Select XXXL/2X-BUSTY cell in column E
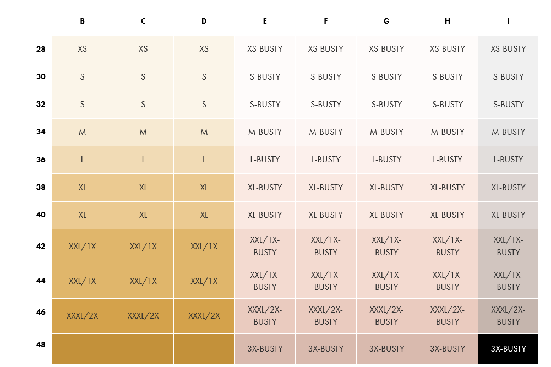Screen dimensions: 551x367 coord(265,316)
